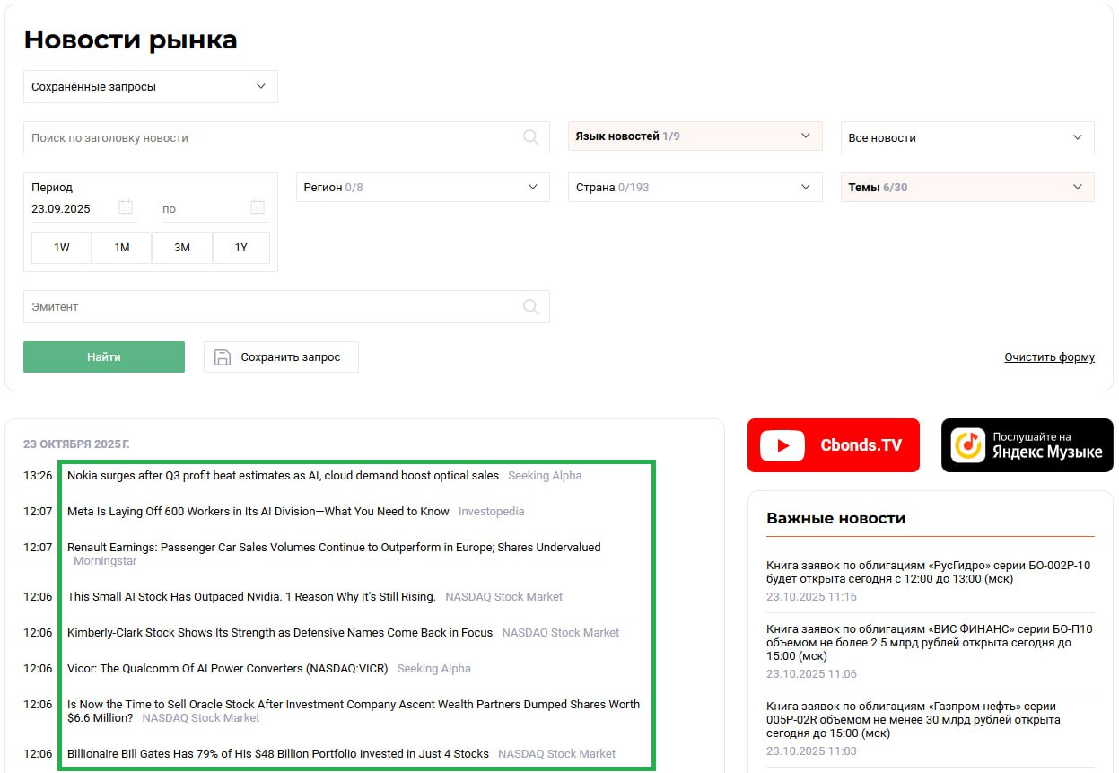
Task: Open the Страна dropdown
Action: (695, 188)
